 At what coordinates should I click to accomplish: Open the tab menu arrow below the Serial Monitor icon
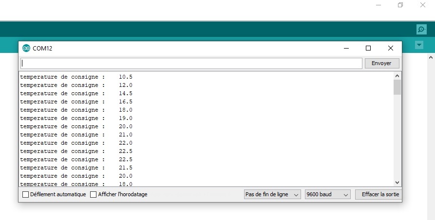(418, 45)
